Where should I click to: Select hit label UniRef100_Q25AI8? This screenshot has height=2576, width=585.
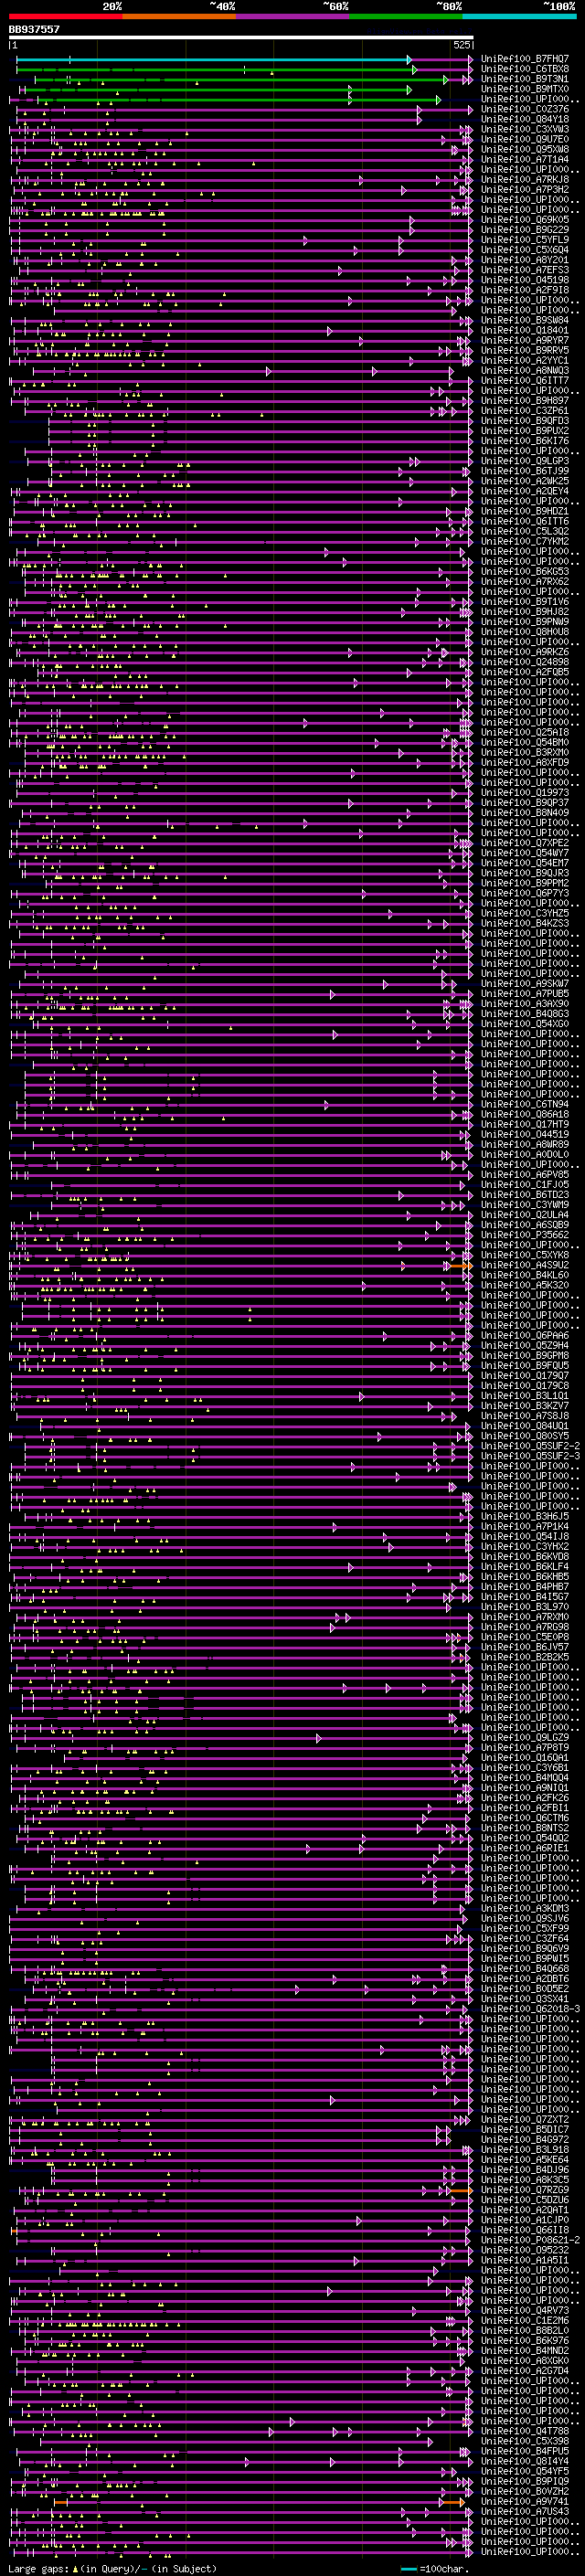pos(525,732)
